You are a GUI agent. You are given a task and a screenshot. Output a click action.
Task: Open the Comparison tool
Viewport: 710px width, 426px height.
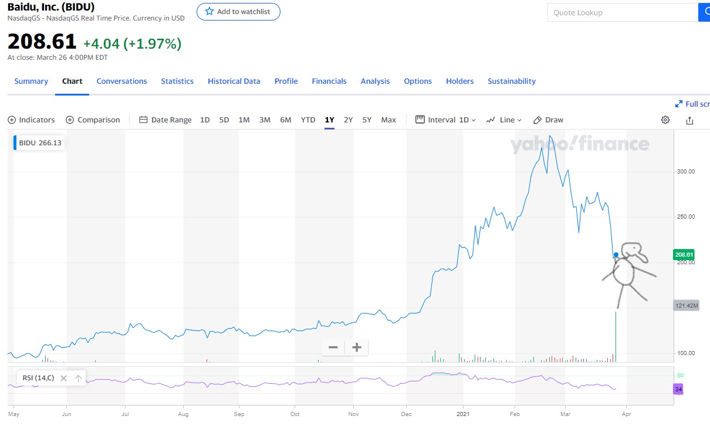(93, 120)
